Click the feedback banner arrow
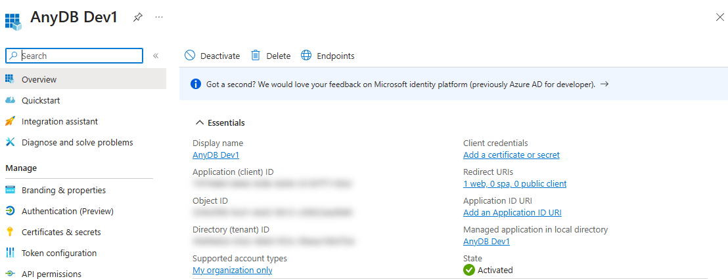 point(604,84)
